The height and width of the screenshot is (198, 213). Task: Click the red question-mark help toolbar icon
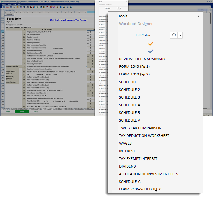pos(51,7)
